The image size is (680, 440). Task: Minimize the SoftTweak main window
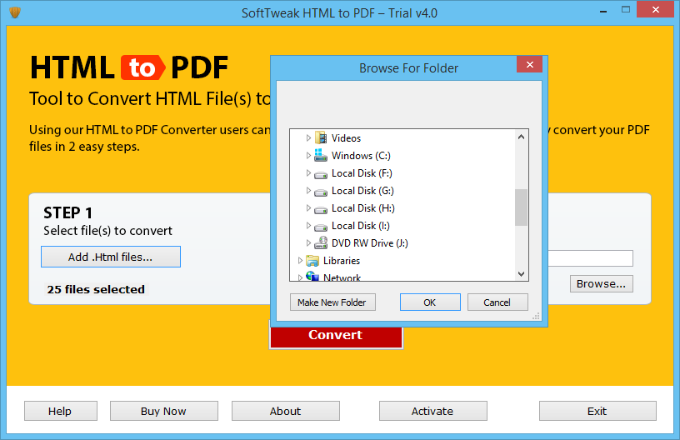[x=603, y=10]
